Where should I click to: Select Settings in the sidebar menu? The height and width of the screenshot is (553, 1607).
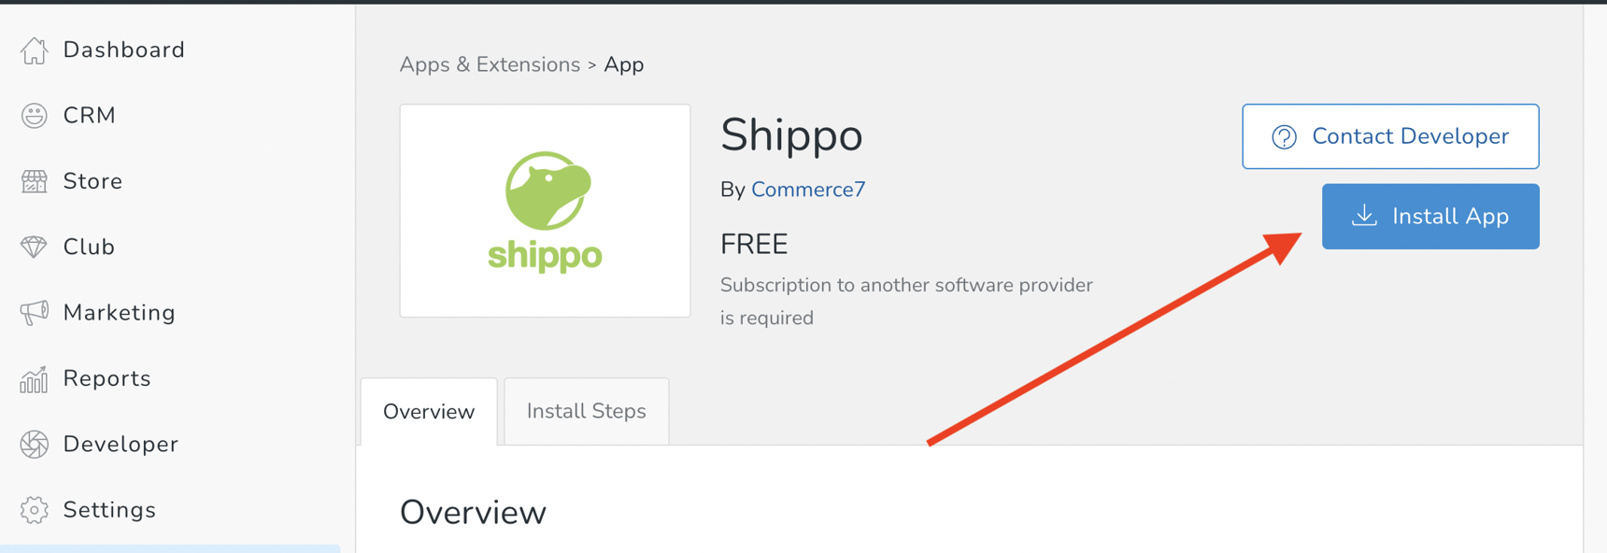point(108,509)
